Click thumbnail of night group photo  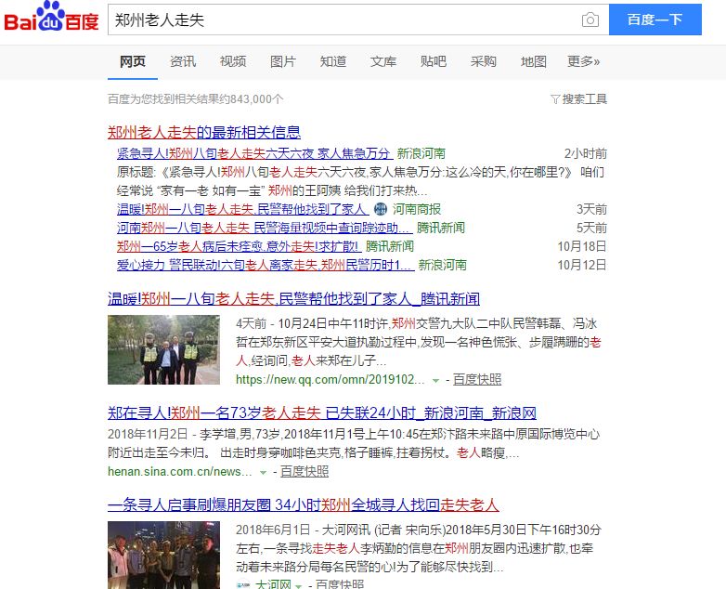point(163,556)
